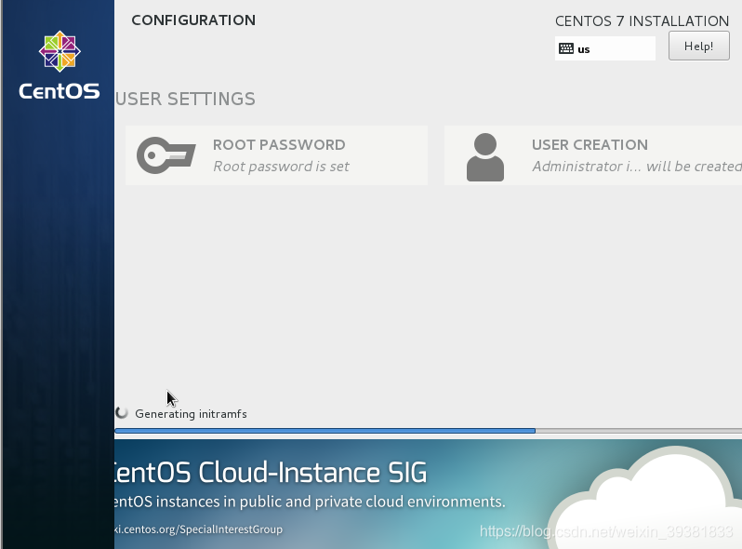The width and height of the screenshot is (742, 549).
Task: Open the Help! button
Action: pyautogui.click(x=699, y=46)
